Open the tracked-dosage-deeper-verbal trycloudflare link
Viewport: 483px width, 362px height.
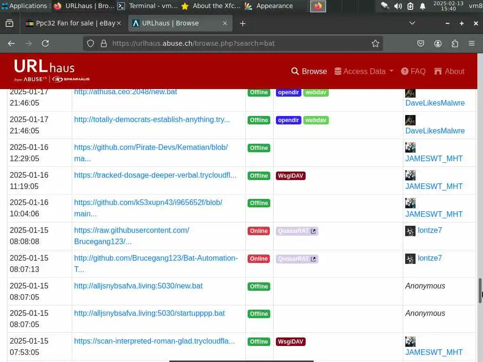pos(155,175)
